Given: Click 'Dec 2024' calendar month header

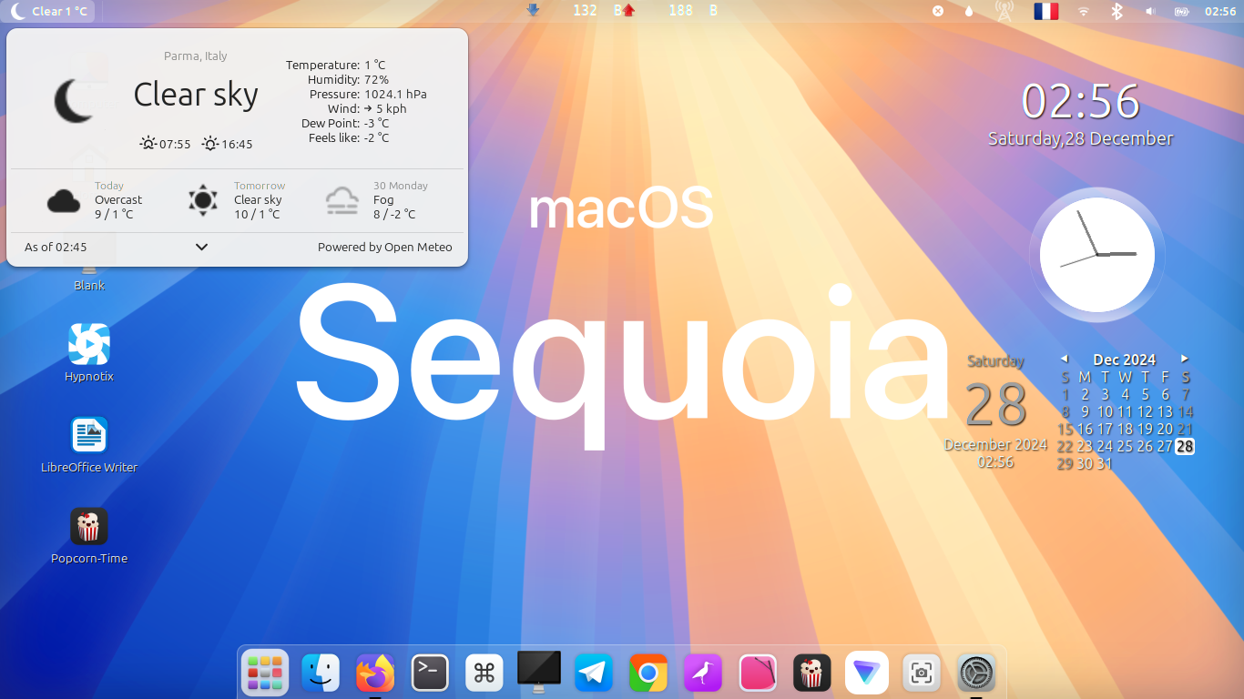Looking at the screenshot, I should click(1125, 360).
